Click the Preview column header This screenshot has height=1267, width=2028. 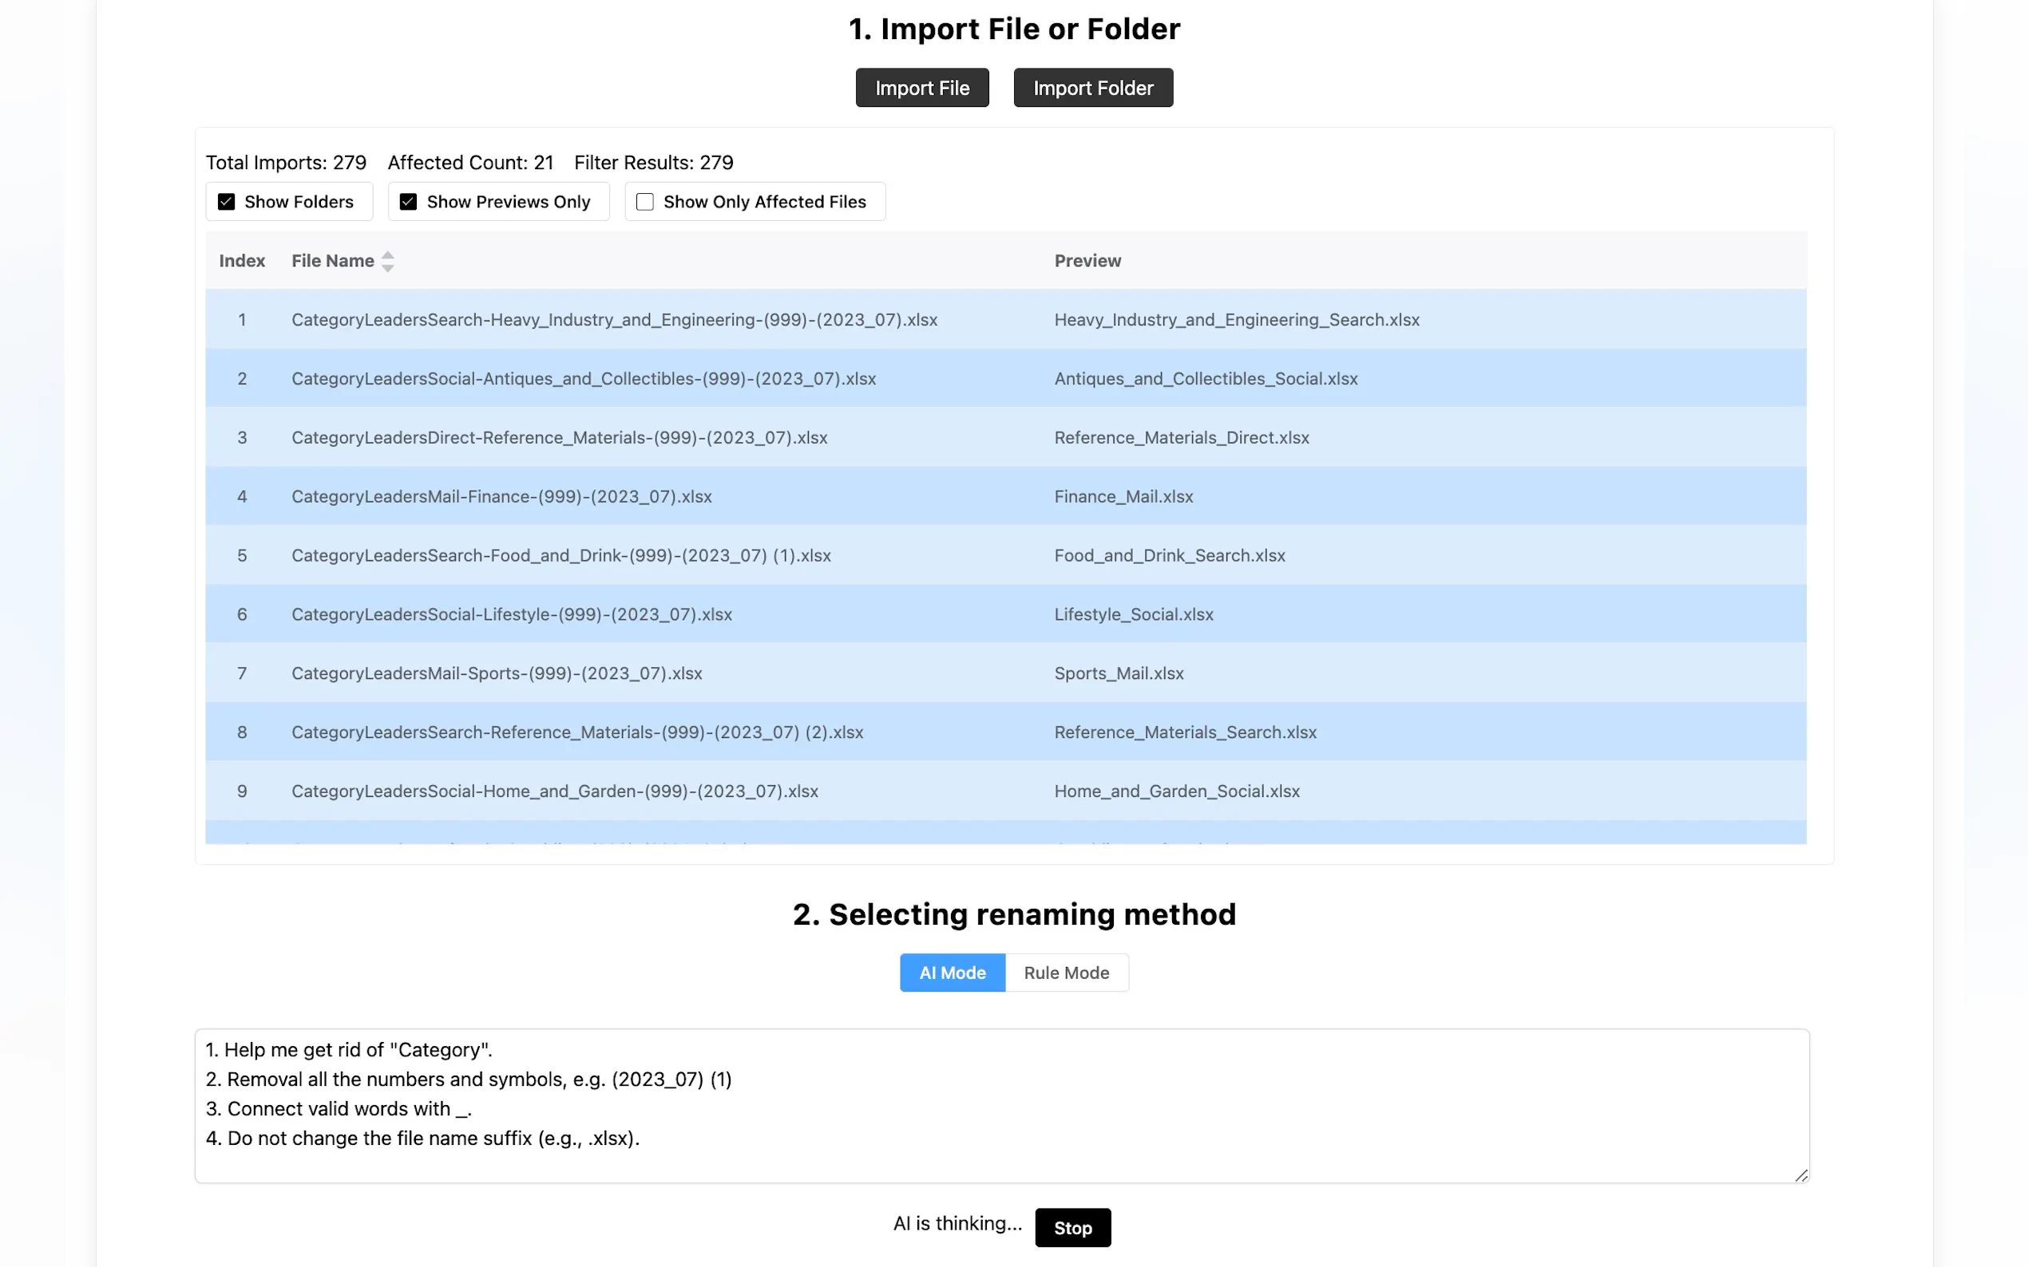click(x=1087, y=261)
